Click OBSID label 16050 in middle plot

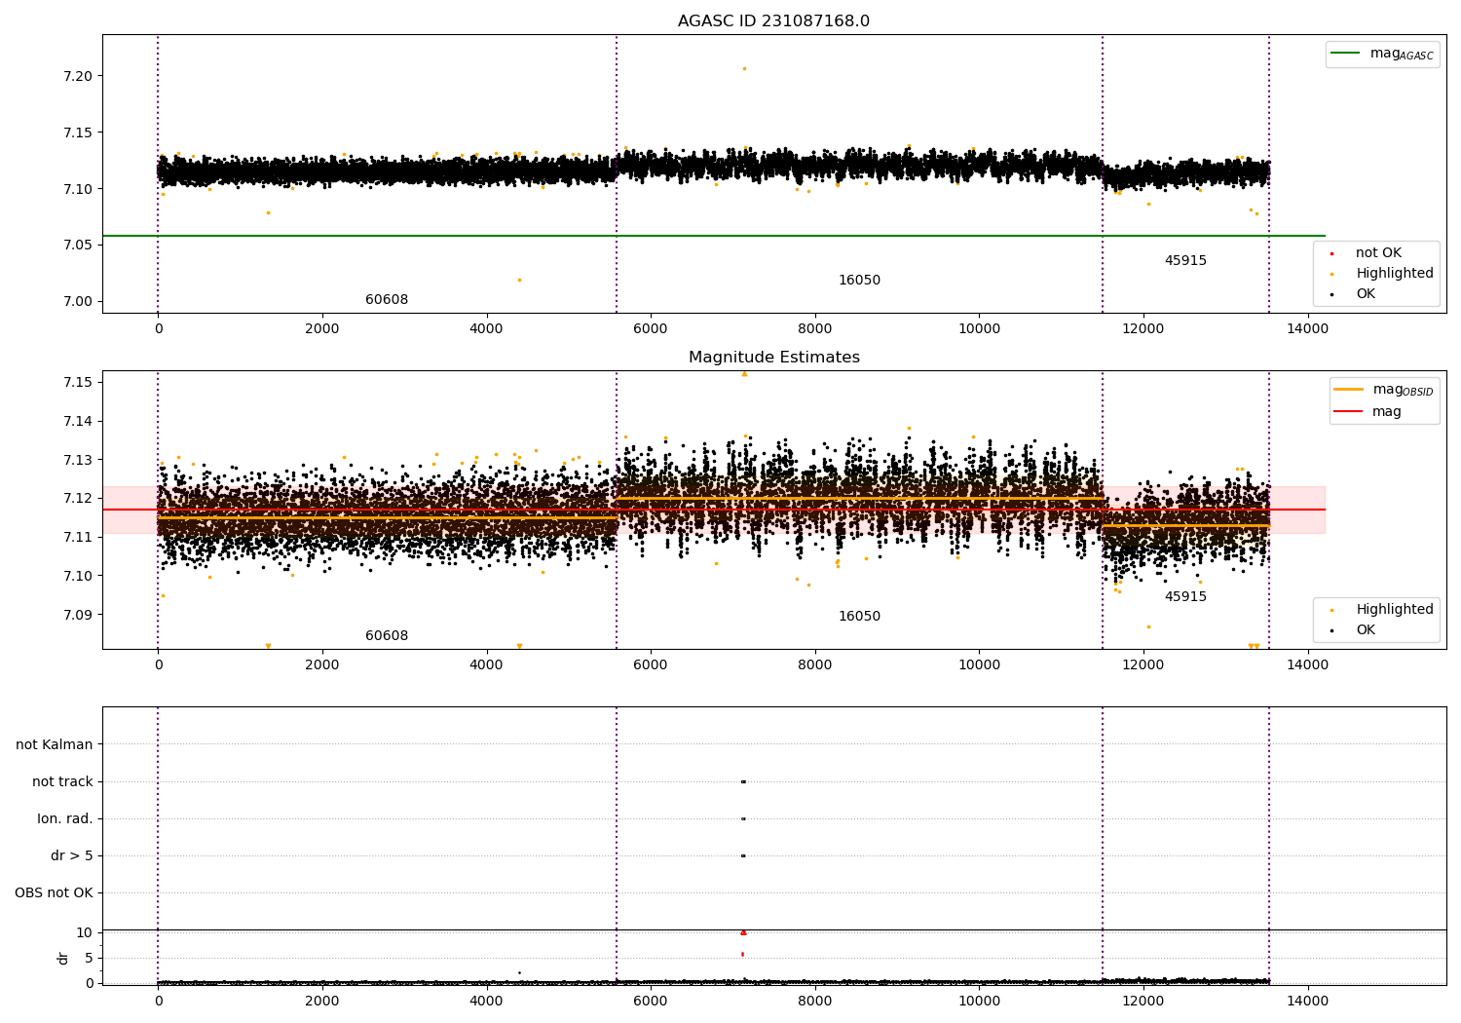[x=859, y=617]
